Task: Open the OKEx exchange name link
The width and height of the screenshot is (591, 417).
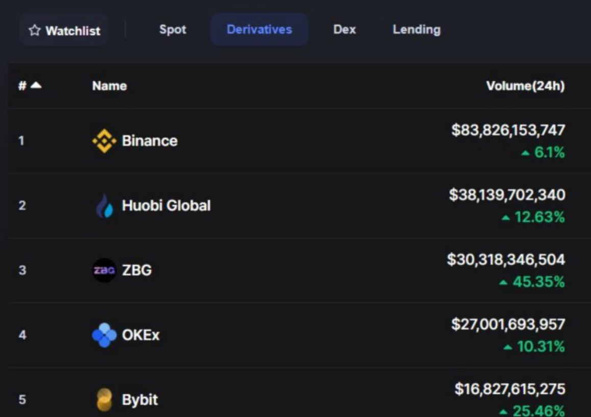Action: click(140, 335)
